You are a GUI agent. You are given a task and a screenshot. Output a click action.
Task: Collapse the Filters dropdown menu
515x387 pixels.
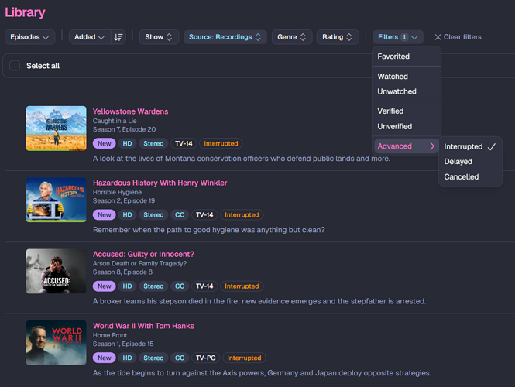point(398,37)
